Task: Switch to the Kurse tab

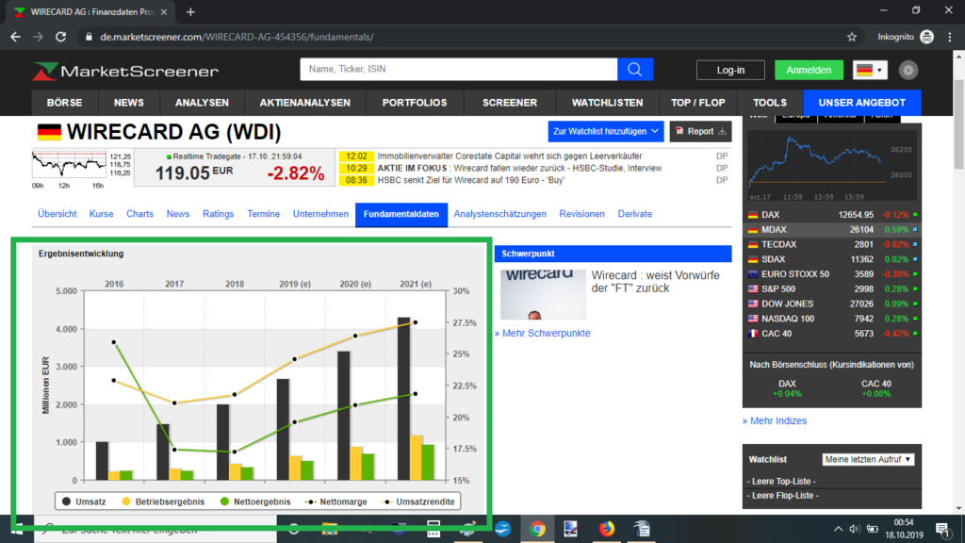Action: pos(101,214)
